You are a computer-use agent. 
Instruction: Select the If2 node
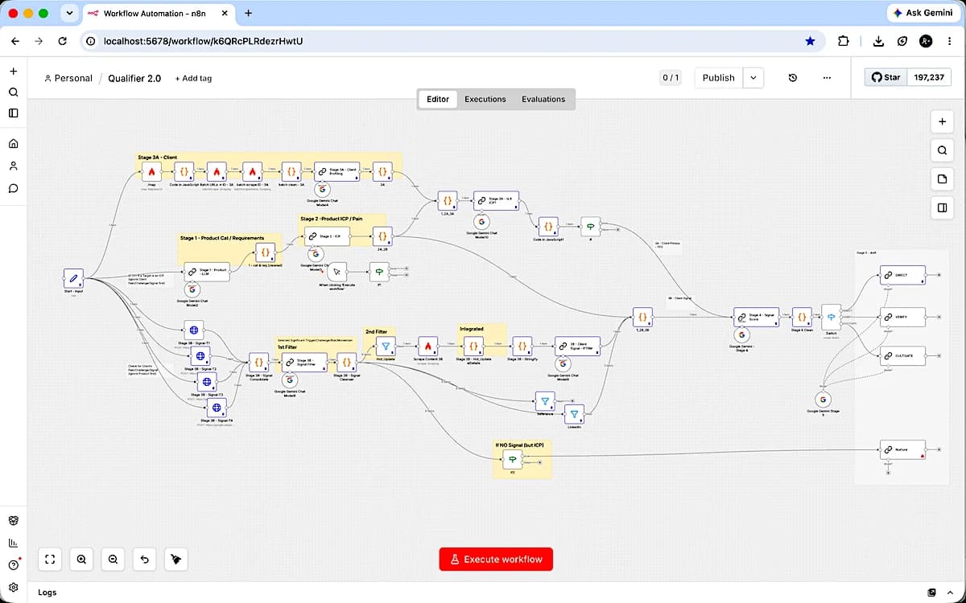pos(512,460)
